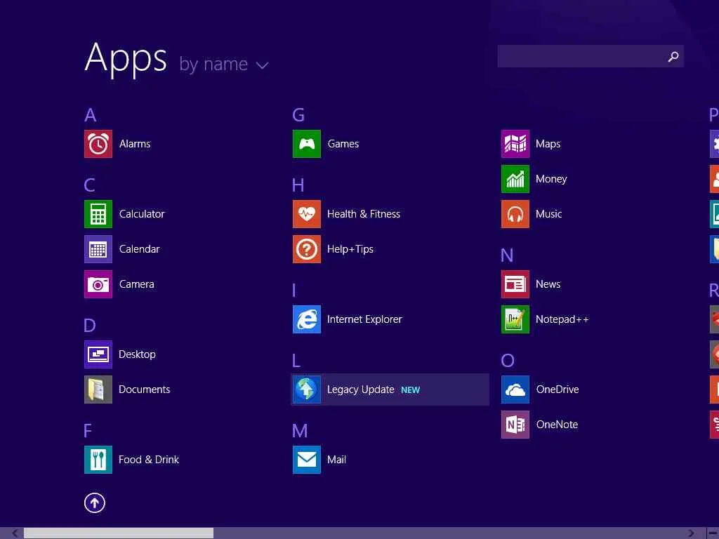Select the letter C group header

(89, 185)
